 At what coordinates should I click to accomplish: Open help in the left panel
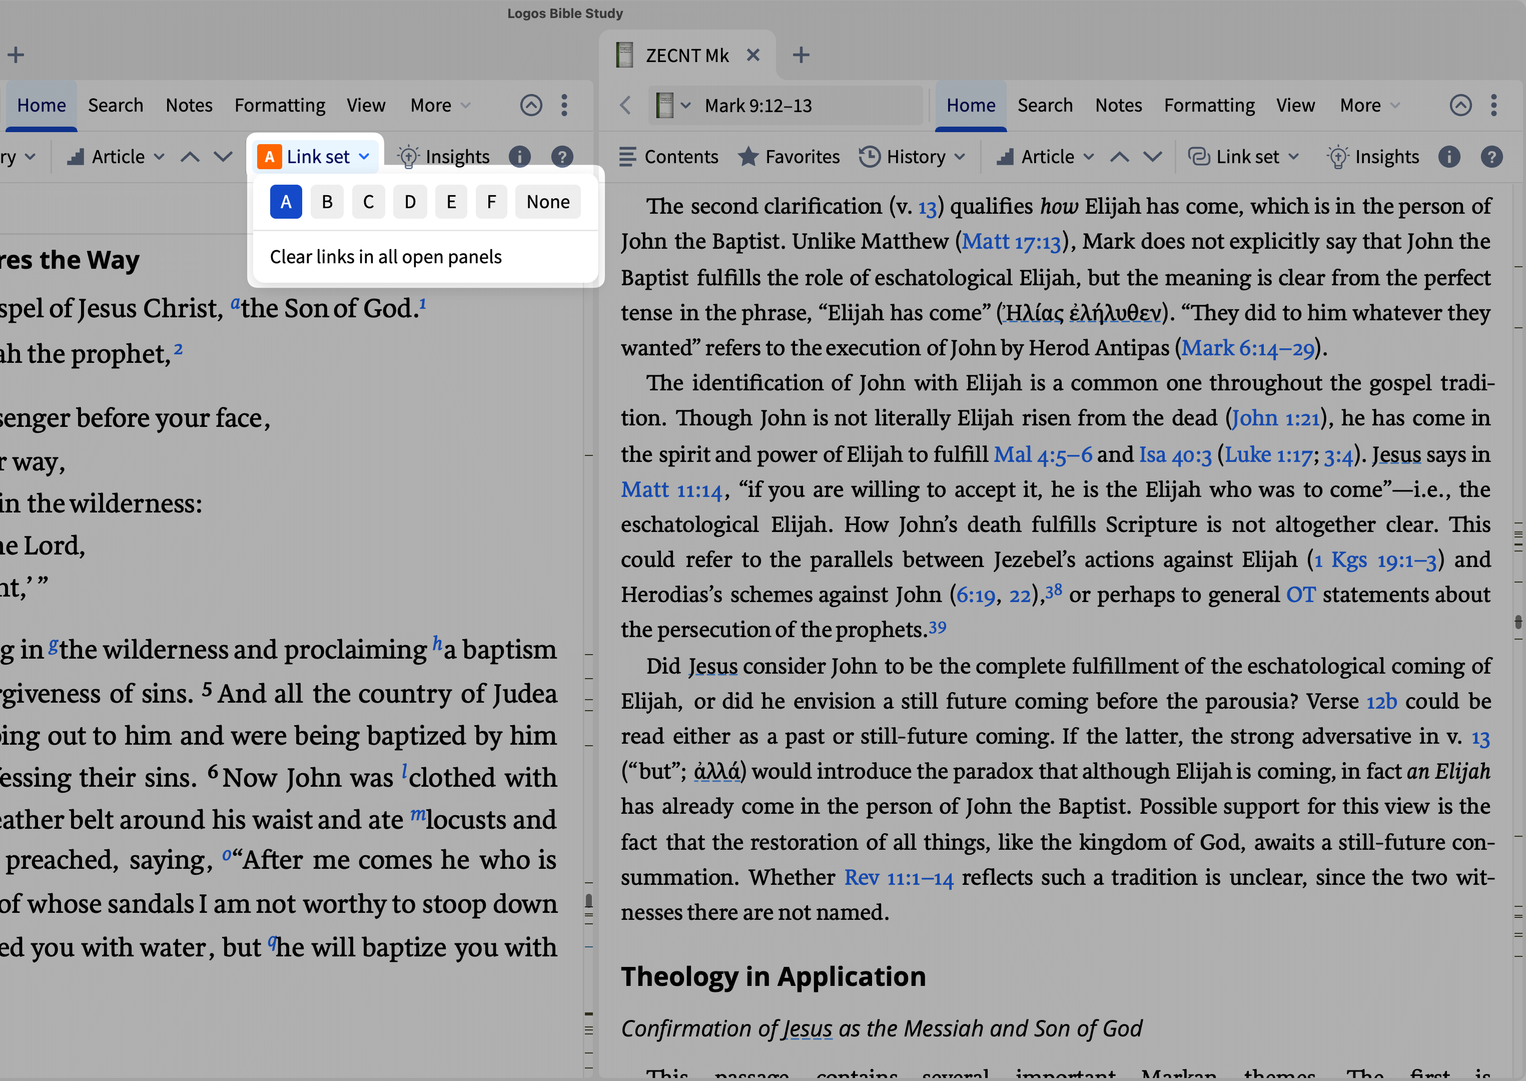click(x=562, y=157)
